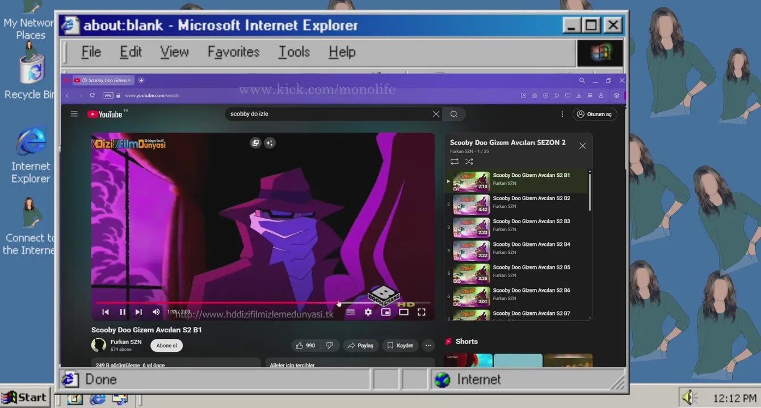Screen dimensions: 761x408
Task: Go back in the Opera browser
Action: coord(67,96)
